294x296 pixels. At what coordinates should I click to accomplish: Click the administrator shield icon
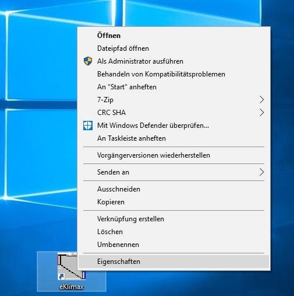88,61
